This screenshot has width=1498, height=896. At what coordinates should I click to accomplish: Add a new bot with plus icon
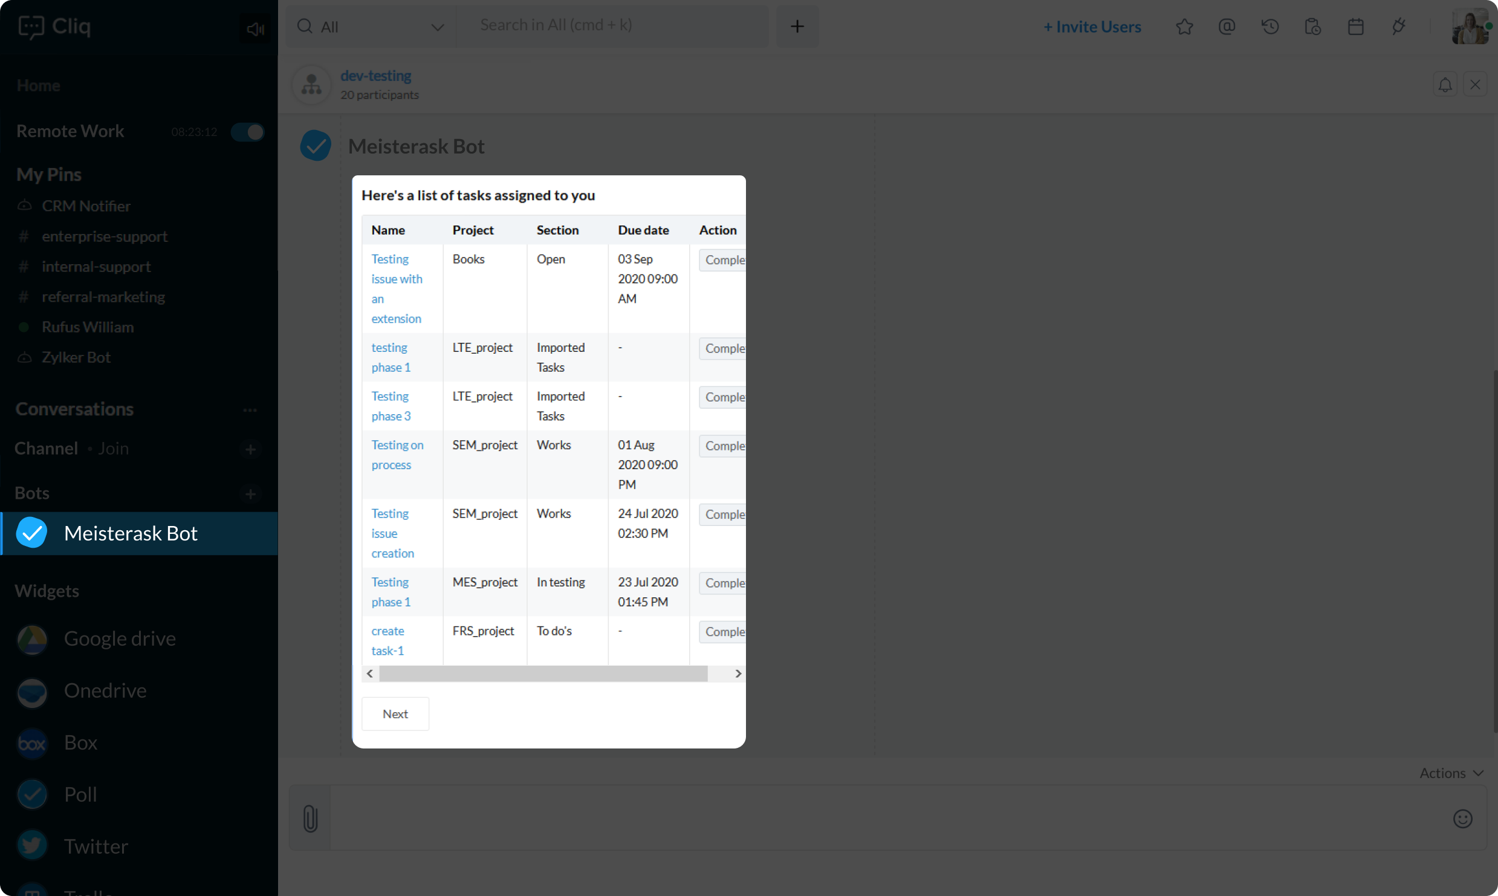[250, 494]
